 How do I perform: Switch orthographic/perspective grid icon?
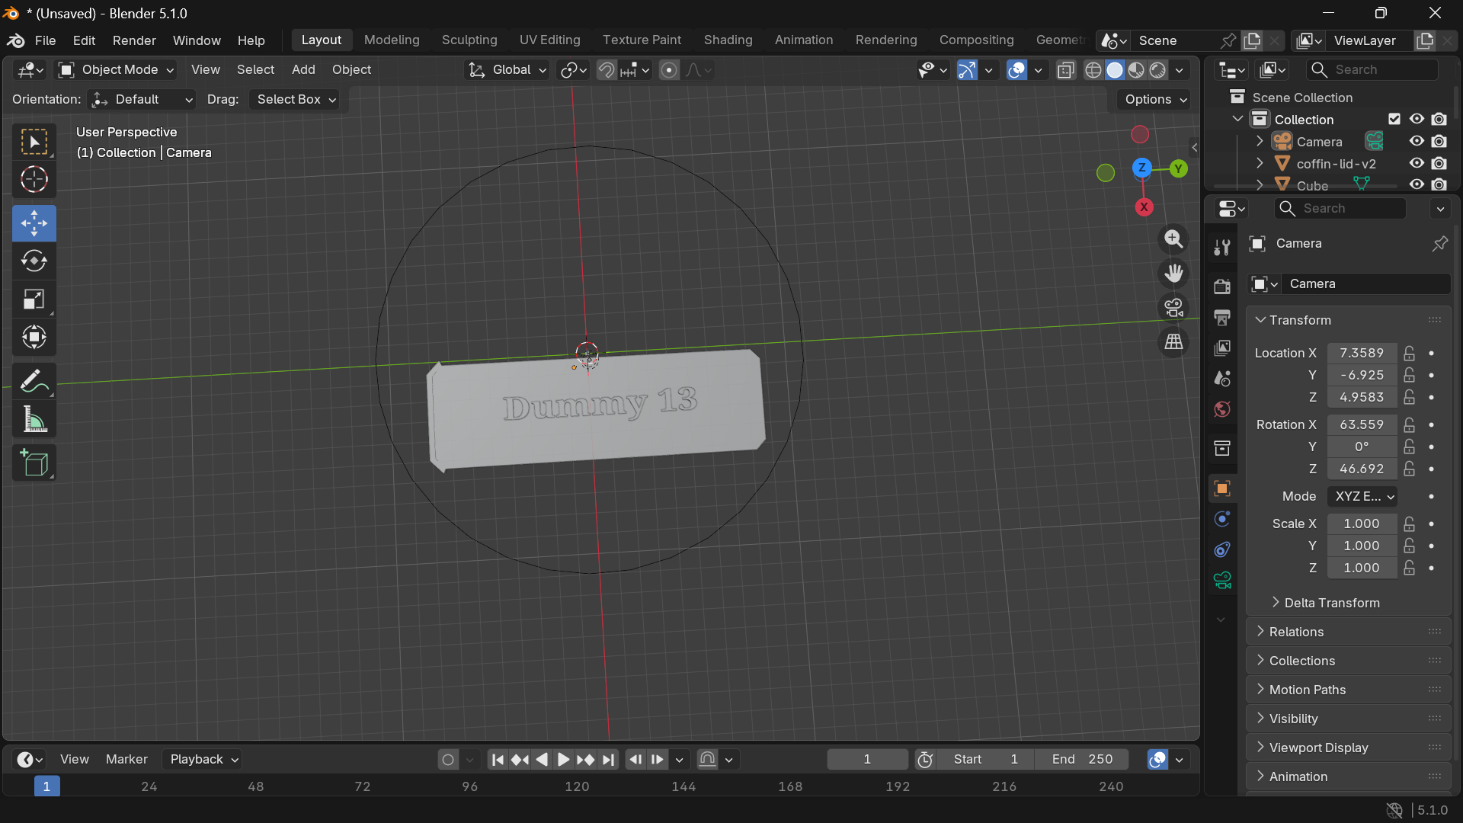click(1173, 342)
